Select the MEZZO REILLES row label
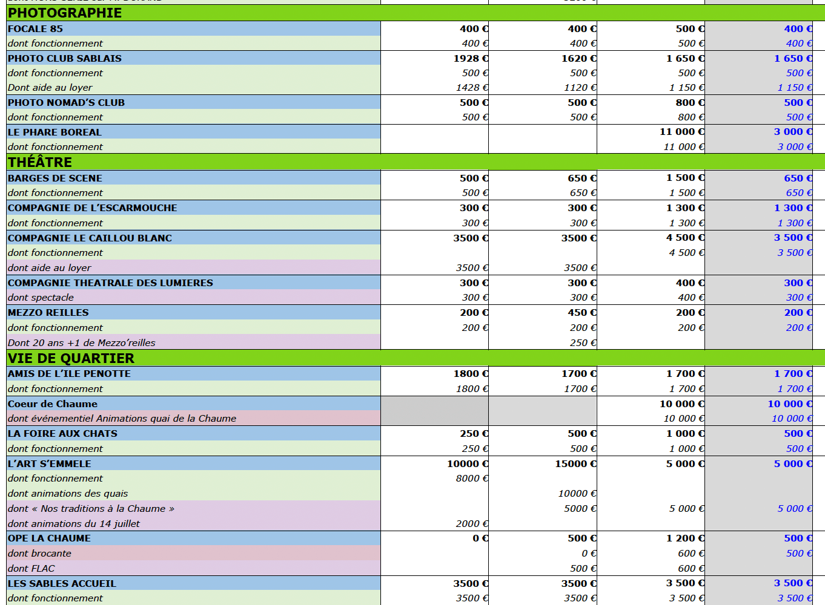 [48, 312]
